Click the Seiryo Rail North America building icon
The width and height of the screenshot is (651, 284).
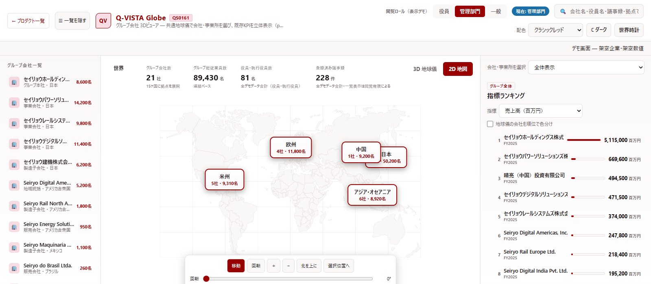pyautogui.click(x=14, y=206)
